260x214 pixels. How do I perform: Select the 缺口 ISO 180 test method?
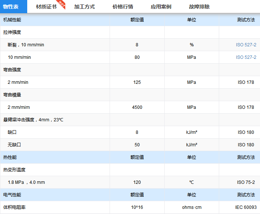pyautogui.click(x=246, y=132)
